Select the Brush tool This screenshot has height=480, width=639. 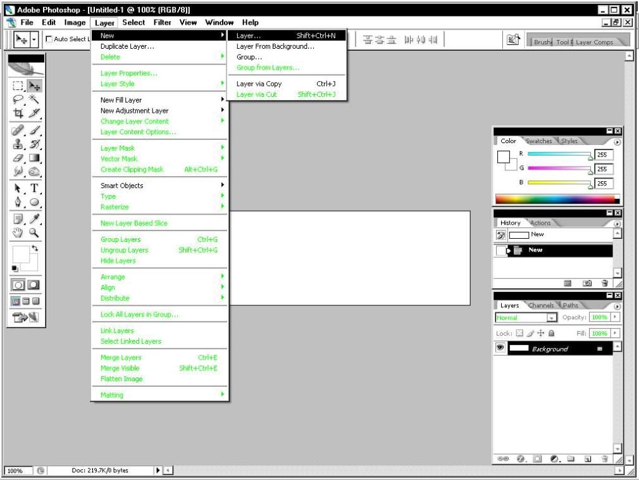click(34, 130)
